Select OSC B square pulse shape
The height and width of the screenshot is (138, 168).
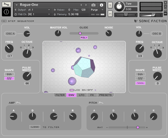coord(140,78)
